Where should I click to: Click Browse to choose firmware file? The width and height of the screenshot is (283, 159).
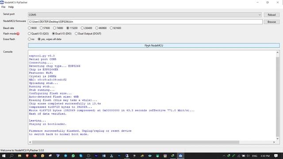[x=272, y=22]
